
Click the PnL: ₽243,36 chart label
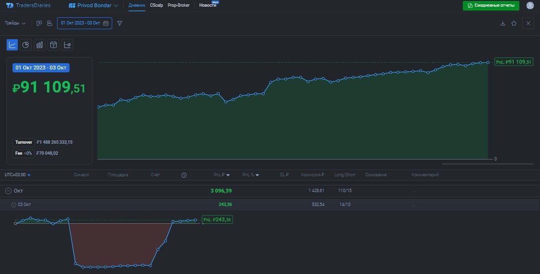point(217,220)
